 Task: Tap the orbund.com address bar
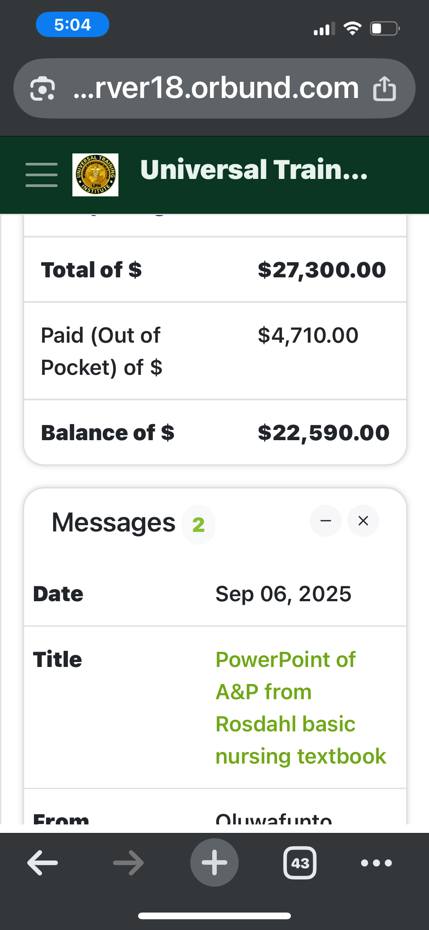(x=215, y=88)
